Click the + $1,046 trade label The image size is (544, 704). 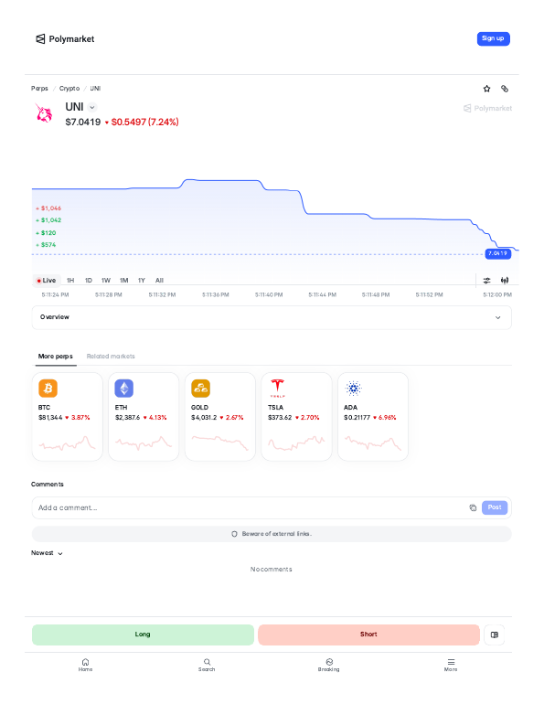[49, 208]
